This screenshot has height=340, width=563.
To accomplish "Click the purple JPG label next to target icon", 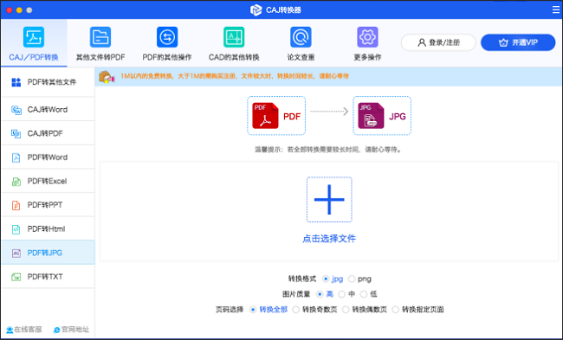I will (x=398, y=117).
